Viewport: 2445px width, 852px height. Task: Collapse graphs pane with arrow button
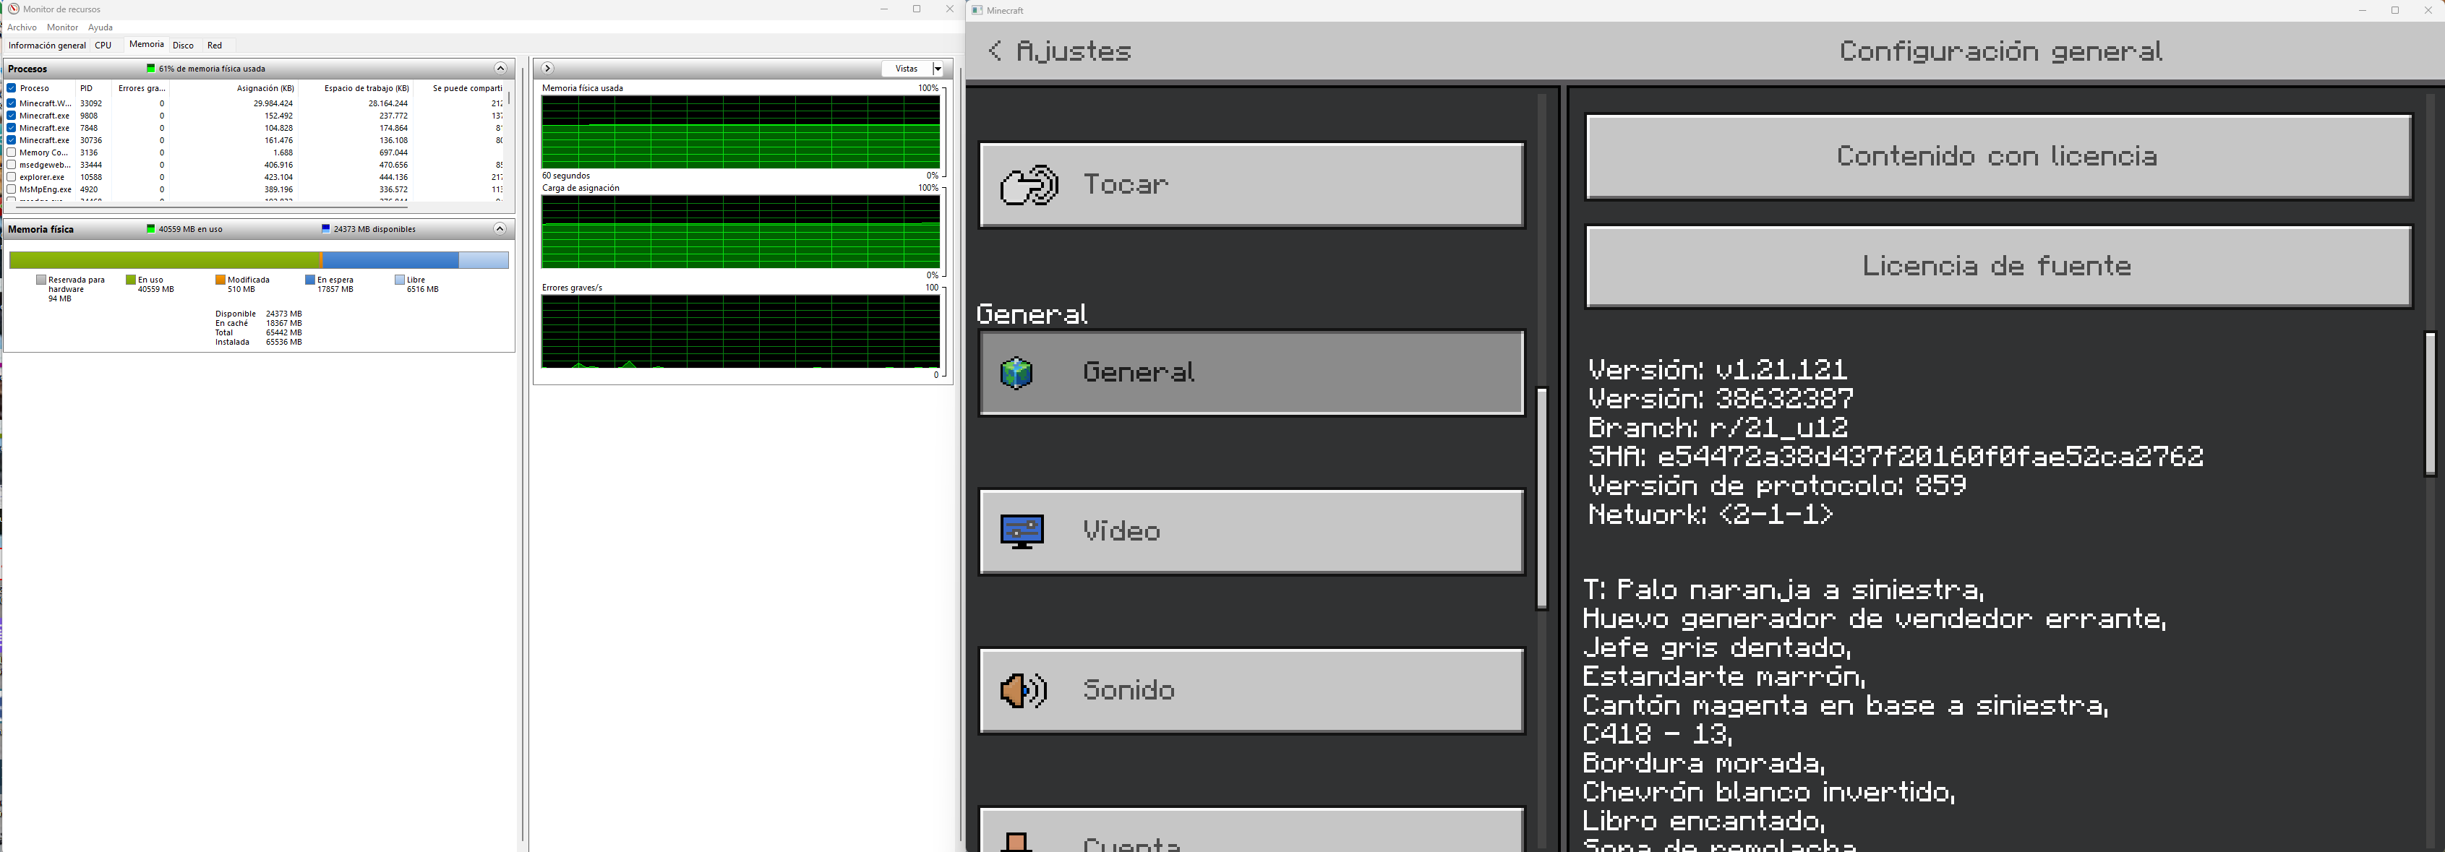[x=548, y=69]
